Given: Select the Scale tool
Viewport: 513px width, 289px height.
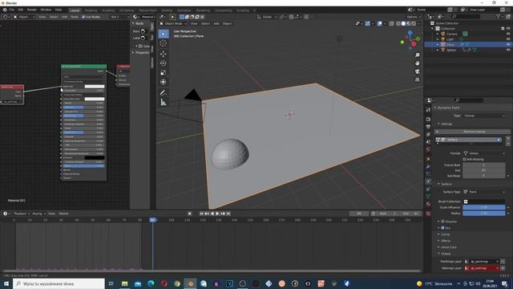Looking at the screenshot, I should pos(164,72).
